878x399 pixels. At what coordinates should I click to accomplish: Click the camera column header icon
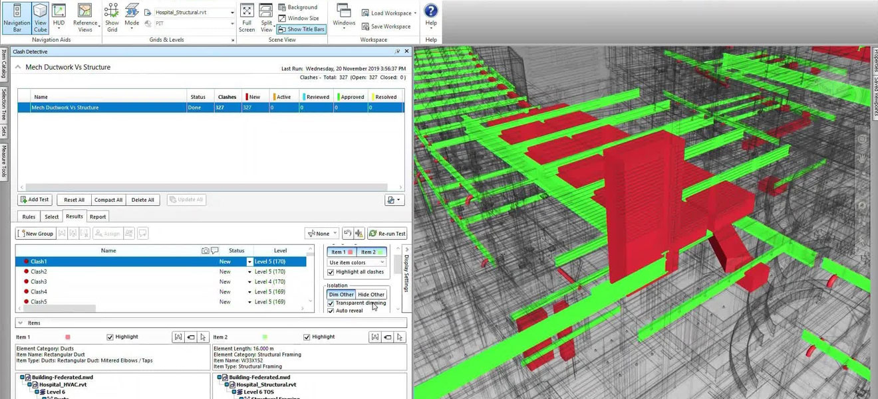pyautogui.click(x=206, y=251)
